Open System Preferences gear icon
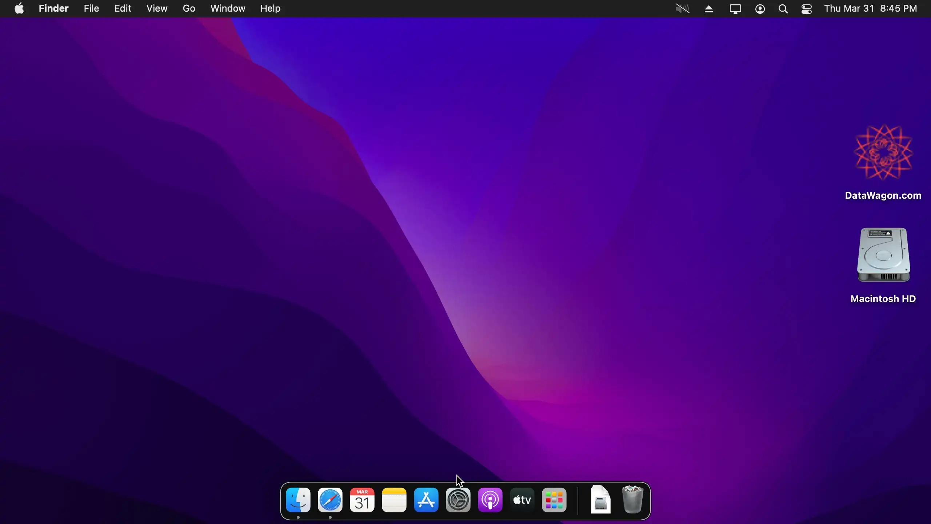The width and height of the screenshot is (931, 524). point(458,500)
